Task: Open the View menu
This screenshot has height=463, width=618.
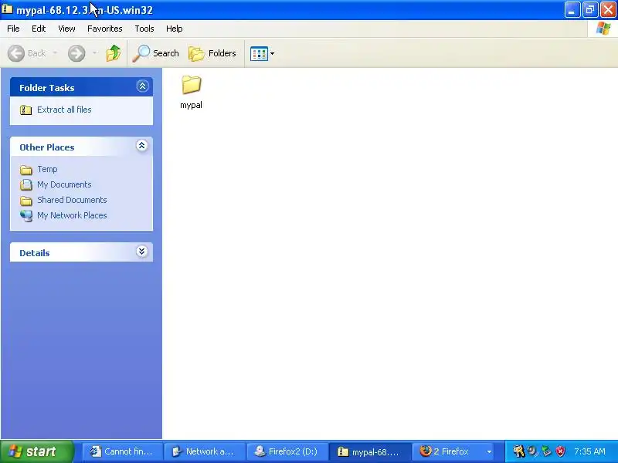Action: pos(66,29)
